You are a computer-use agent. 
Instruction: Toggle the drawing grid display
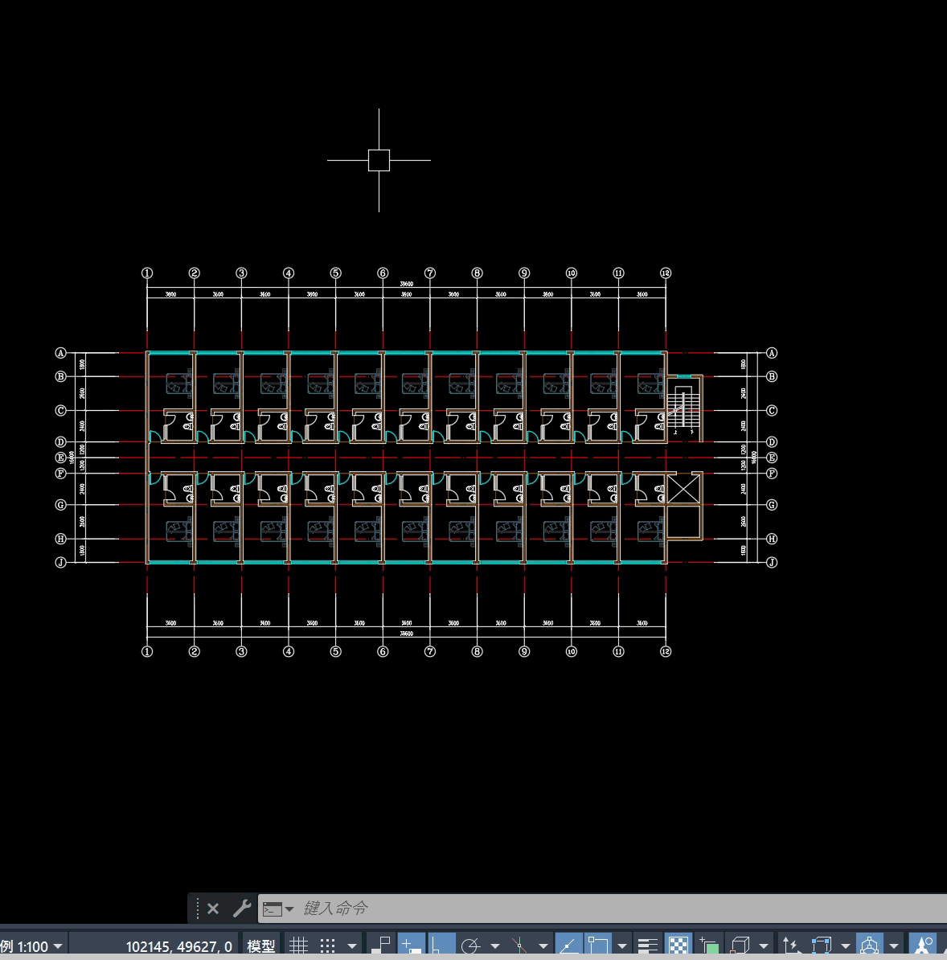coord(298,946)
